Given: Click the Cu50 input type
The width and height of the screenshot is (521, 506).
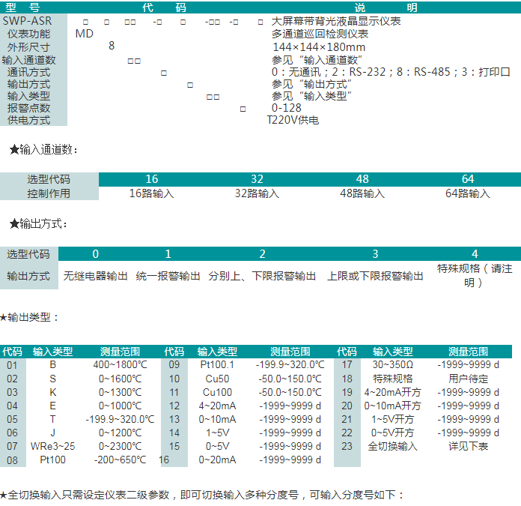Looking at the screenshot, I should tap(217, 379).
